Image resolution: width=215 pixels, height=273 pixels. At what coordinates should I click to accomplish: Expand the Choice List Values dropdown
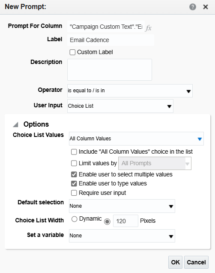pos(136,139)
